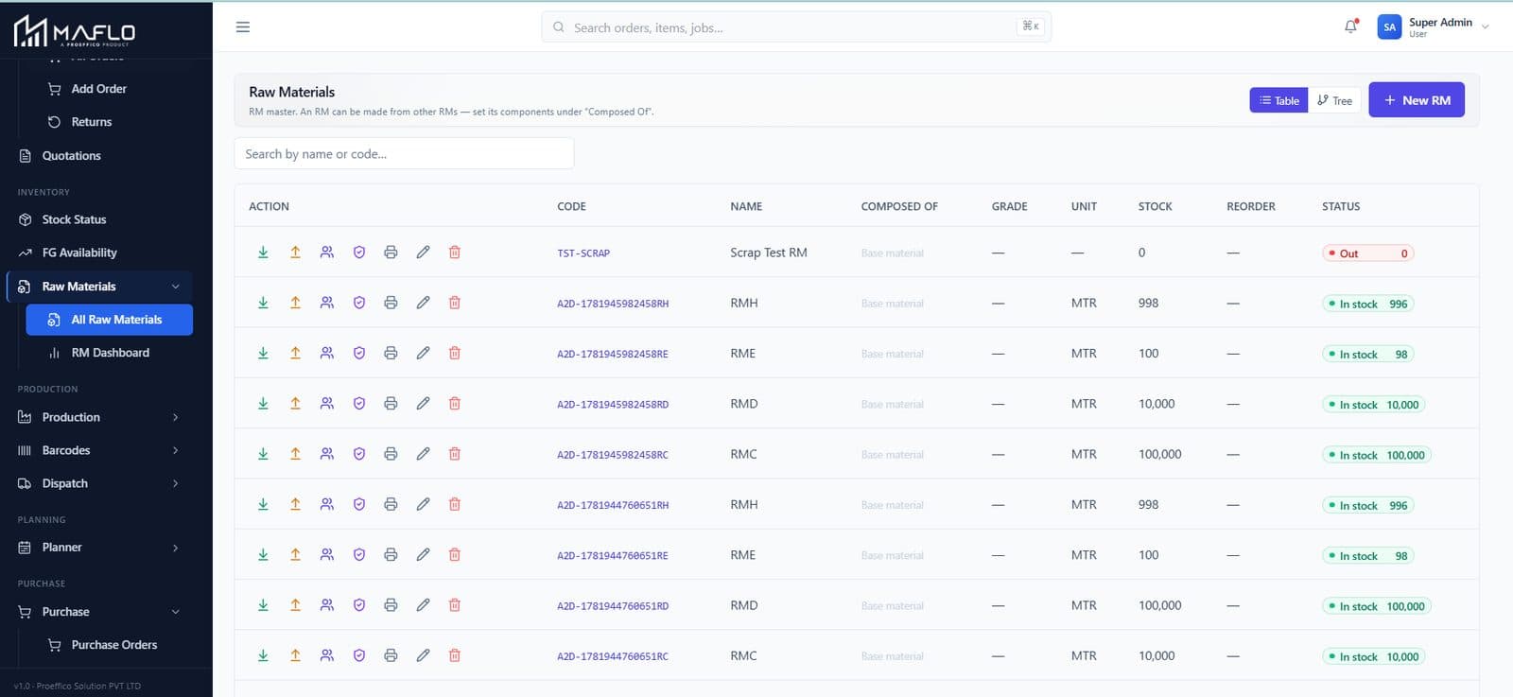Print the TST-SCRAP raw material row
The width and height of the screenshot is (1513, 697).
[391, 253]
